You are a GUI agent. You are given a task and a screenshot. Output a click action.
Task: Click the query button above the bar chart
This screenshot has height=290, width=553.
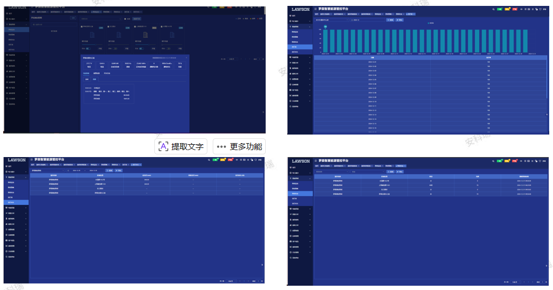(390, 20)
